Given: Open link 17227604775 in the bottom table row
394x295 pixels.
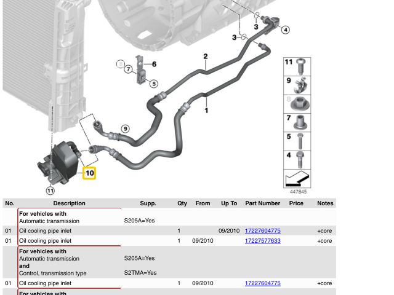Looking at the screenshot, I should pos(262,283).
